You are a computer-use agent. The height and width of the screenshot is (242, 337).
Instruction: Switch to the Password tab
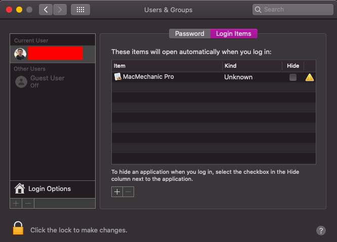click(x=190, y=34)
